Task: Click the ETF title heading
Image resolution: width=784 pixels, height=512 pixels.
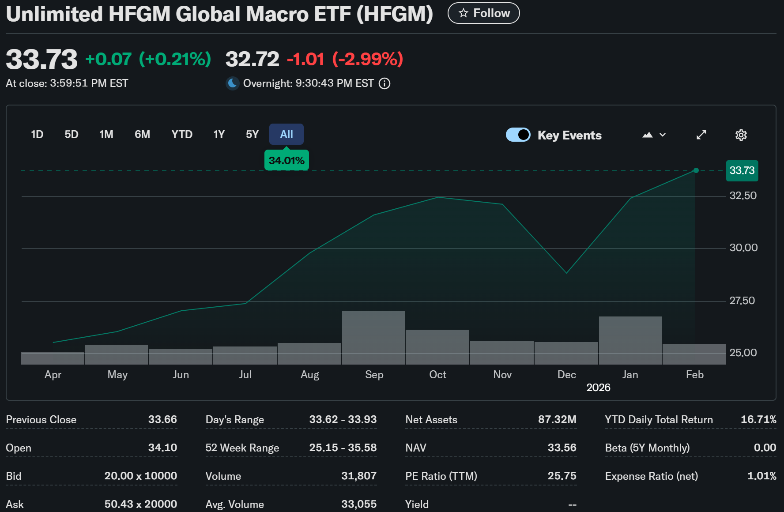Action: click(219, 14)
